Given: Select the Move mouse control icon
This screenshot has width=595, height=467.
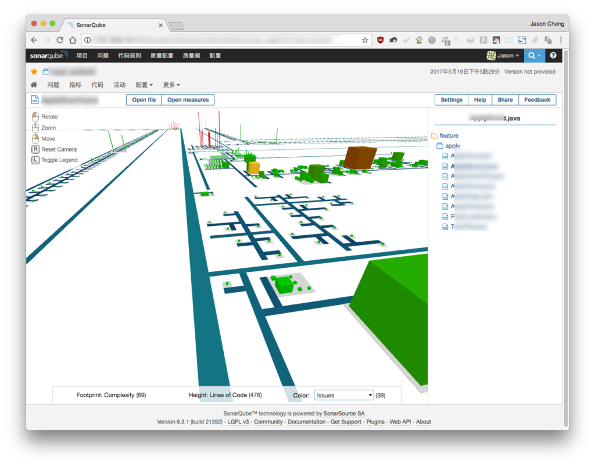Looking at the screenshot, I should (x=35, y=138).
